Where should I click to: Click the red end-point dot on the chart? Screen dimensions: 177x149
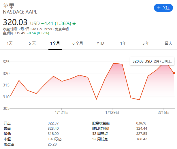point(174,73)
